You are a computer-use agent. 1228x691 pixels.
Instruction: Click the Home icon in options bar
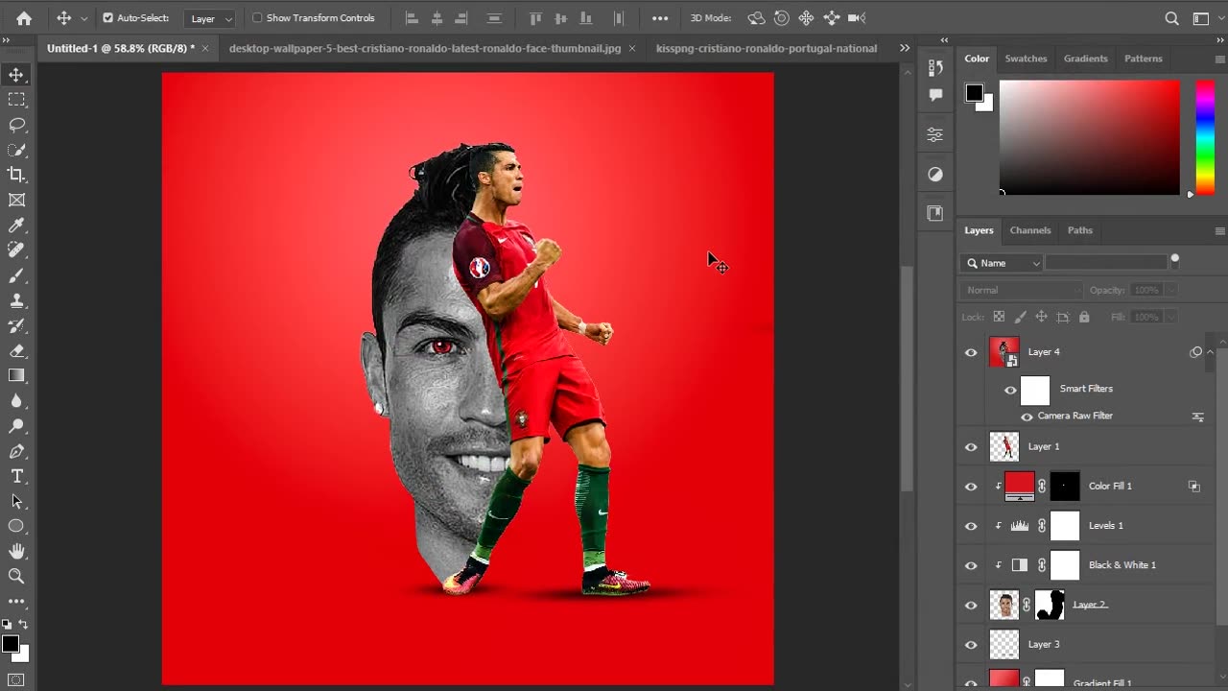point(24,18)
